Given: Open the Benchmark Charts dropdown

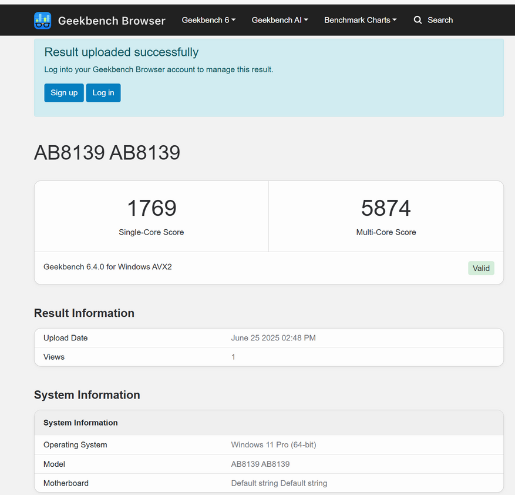Looking at the screenshot, I should pyautogui.click(x=360, y=20).
